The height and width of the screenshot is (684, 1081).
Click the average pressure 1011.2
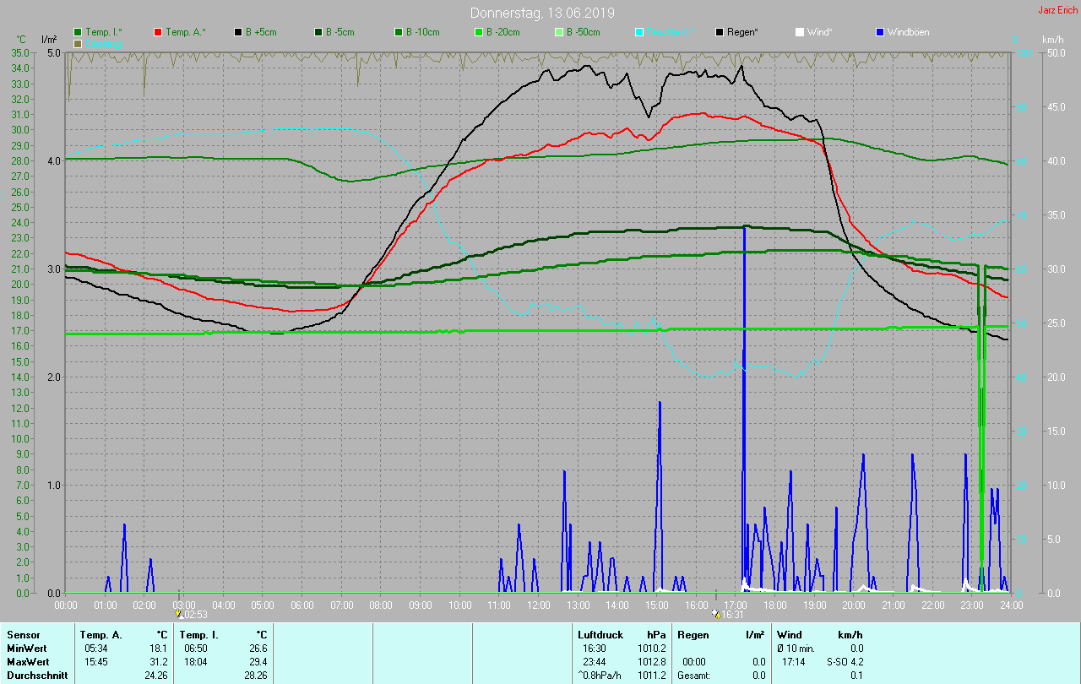coord(653,676)
